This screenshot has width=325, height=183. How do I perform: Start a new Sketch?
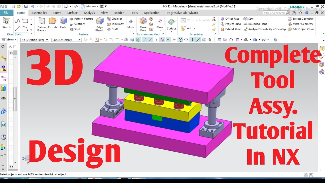pos(6,23)
